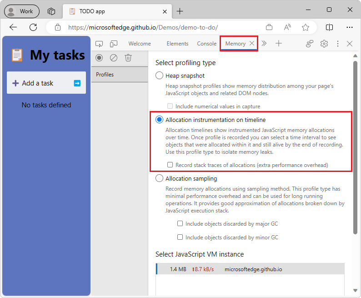Open a new browser tab

coord(180,11)
